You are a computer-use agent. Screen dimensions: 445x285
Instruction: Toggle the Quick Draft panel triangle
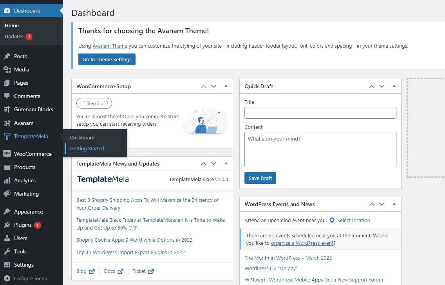tap(394, 86)
